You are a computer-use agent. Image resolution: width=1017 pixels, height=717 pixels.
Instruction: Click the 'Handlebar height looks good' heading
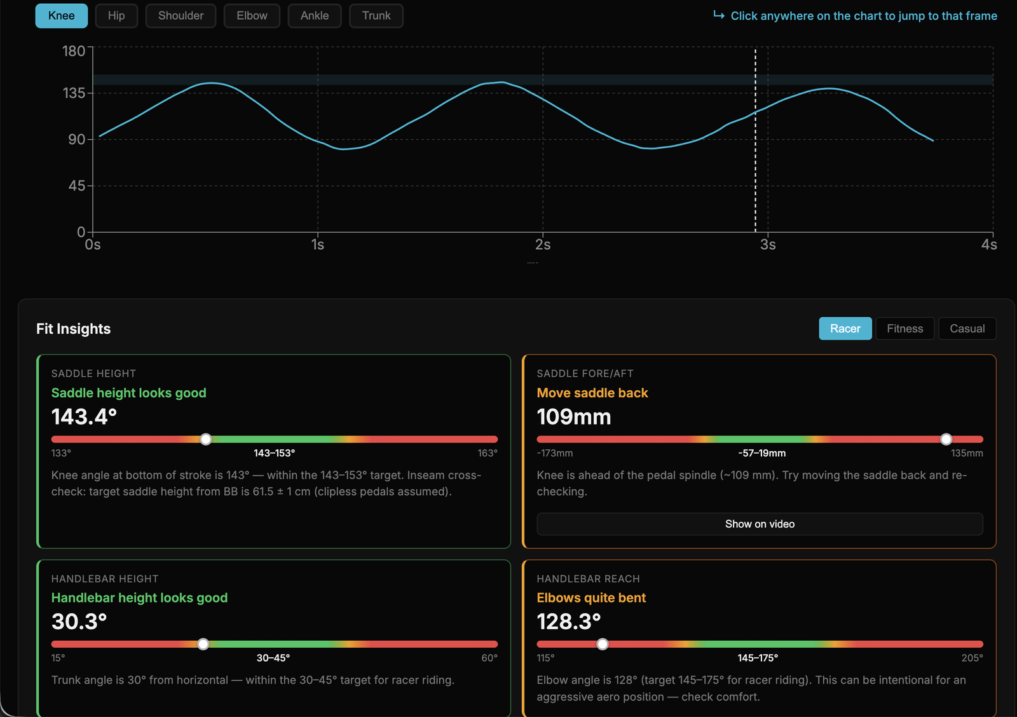click(x=139, y=597)
